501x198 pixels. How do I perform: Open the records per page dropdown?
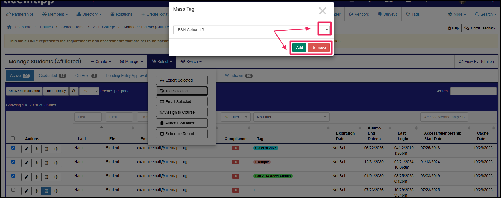89,91
